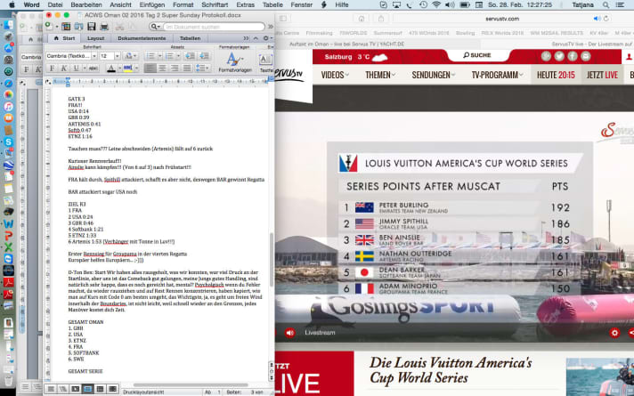Switch to the Layout ribbon tab
Screen dimensions: 634x396
click(96, 38)
